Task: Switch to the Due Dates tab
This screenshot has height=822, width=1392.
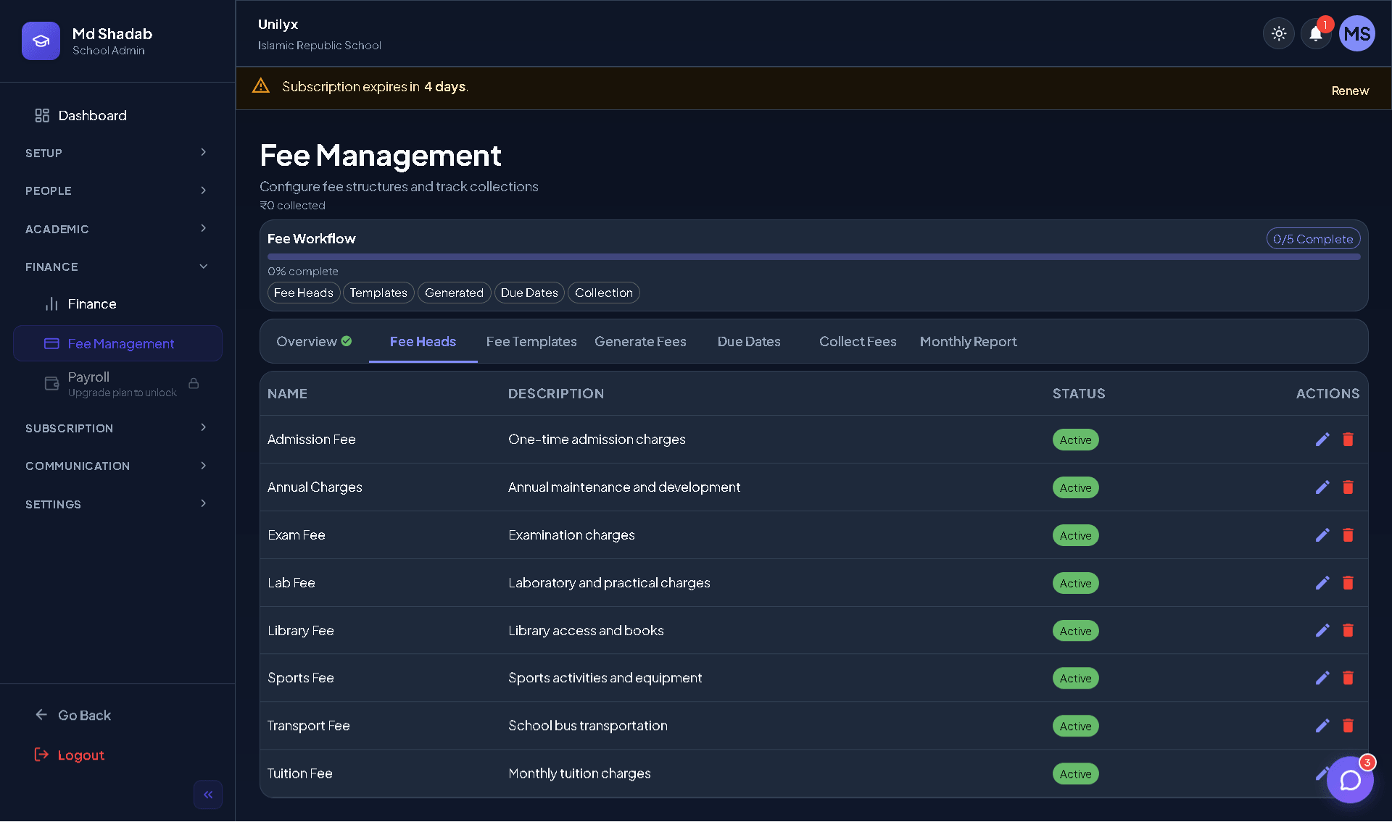Action: (749, 341)
